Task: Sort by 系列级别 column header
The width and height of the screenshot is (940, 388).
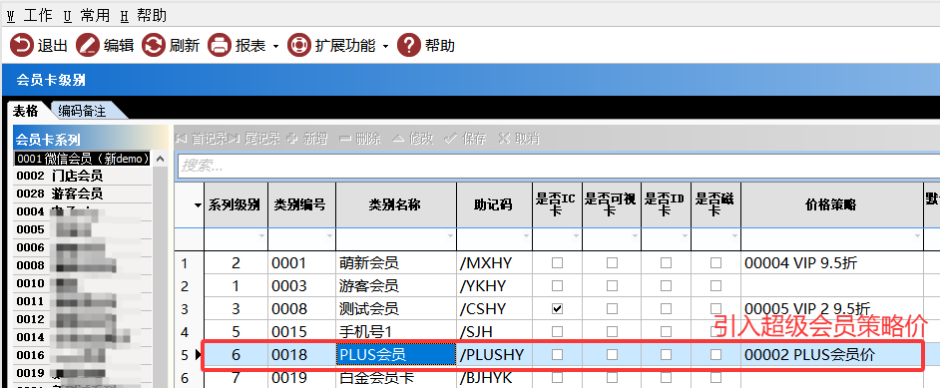Action: coord(235,204)
